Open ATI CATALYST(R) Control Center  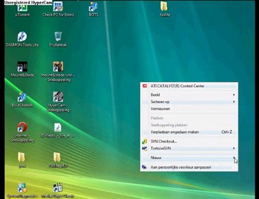(189, 86)
